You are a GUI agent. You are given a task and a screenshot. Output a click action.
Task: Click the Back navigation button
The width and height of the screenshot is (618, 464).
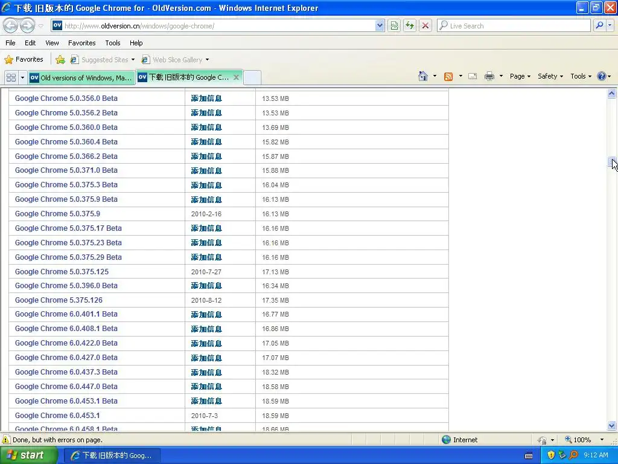click(x=11, y=26)
